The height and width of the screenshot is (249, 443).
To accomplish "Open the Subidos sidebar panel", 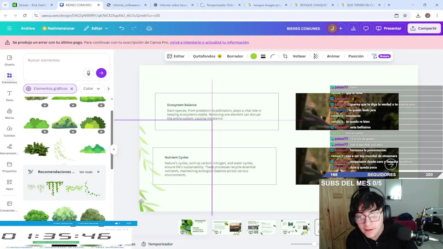I will point(9,131).
